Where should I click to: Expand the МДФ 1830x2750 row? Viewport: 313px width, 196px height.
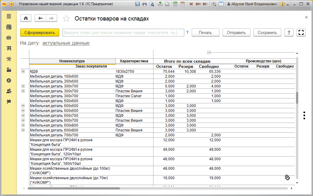coord(23,72)
